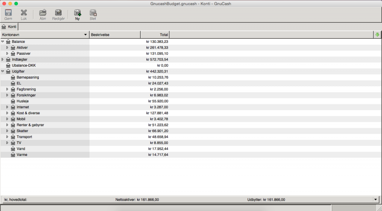
Task: Select the Husleje account icon
Action: [x=13, y=101]
